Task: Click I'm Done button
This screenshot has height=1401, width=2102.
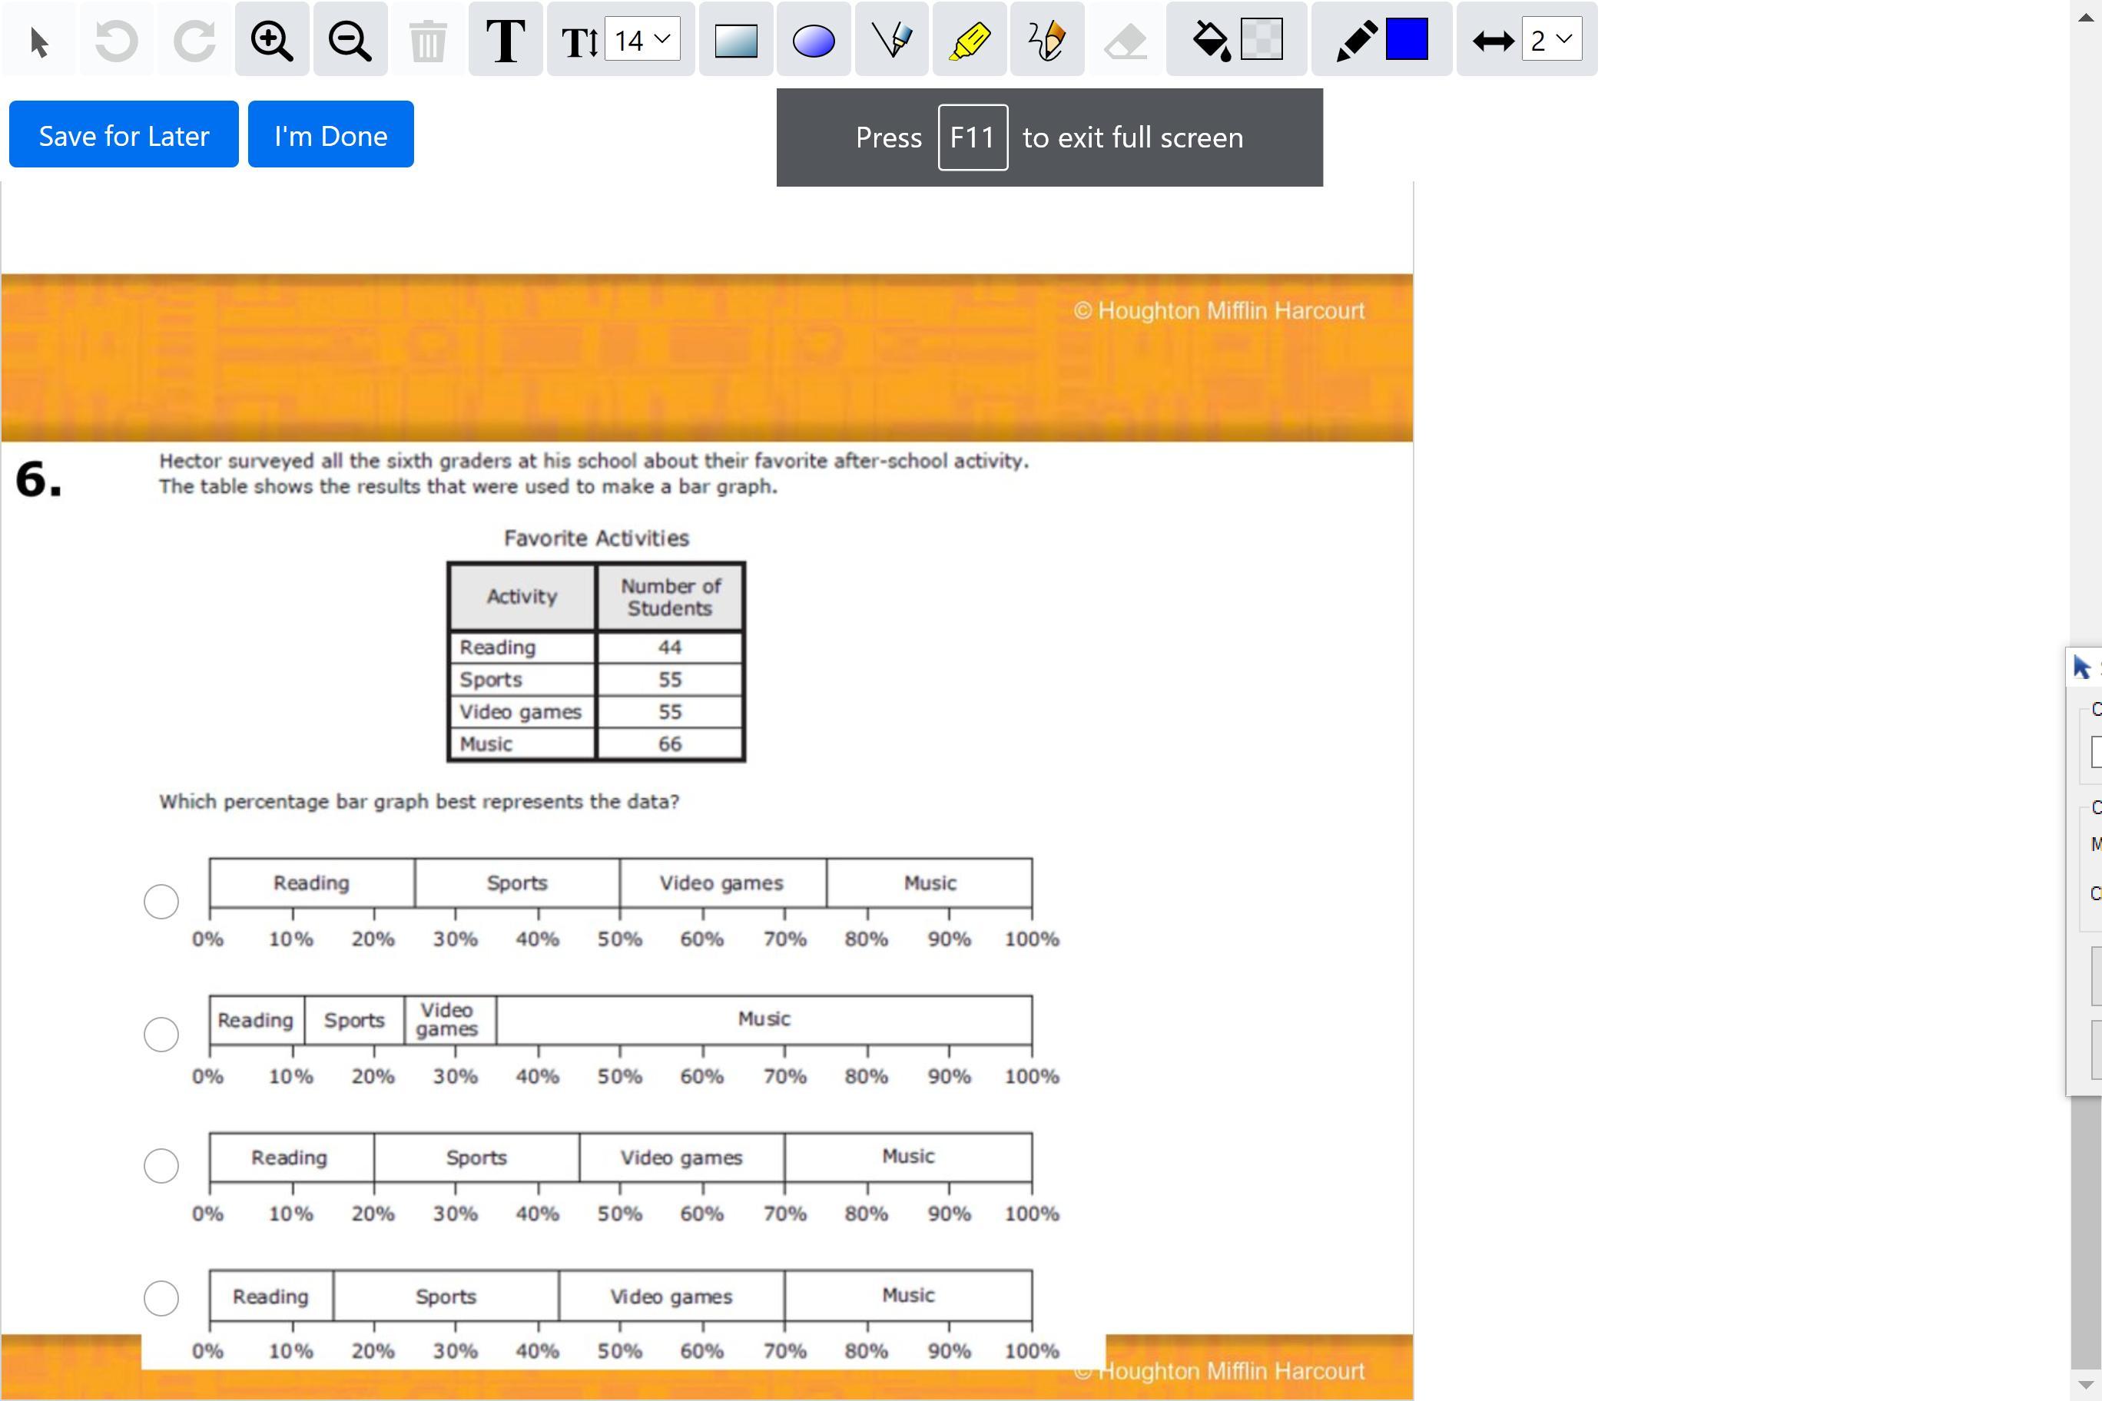Action: (330, 135)
